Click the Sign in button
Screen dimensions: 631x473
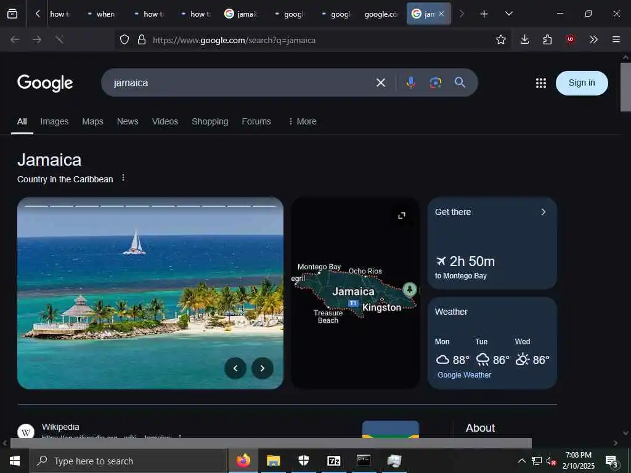point(582,83)
